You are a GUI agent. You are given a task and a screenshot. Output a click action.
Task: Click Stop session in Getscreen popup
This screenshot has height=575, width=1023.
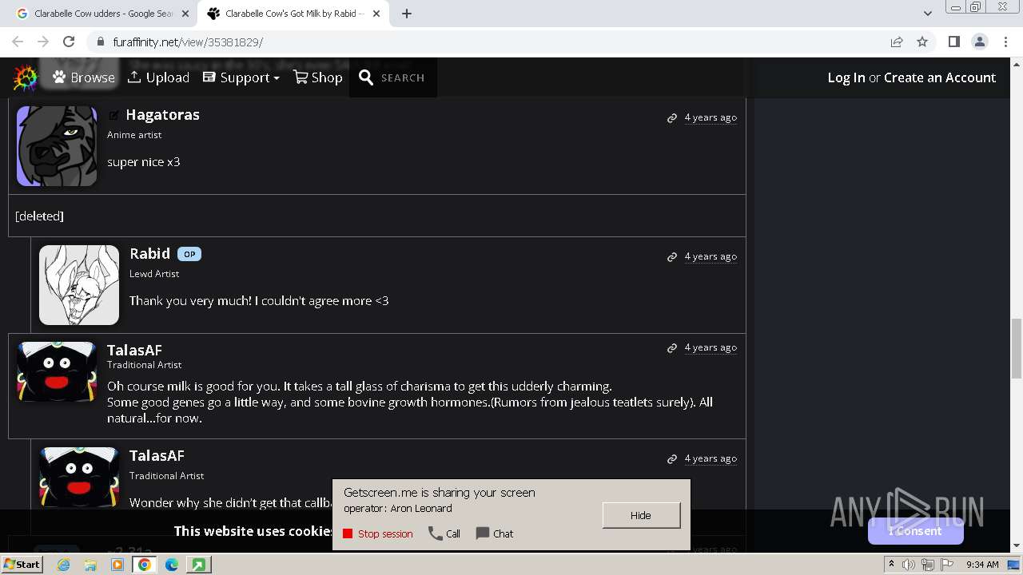pyautogui.click(x=378, y=533)
